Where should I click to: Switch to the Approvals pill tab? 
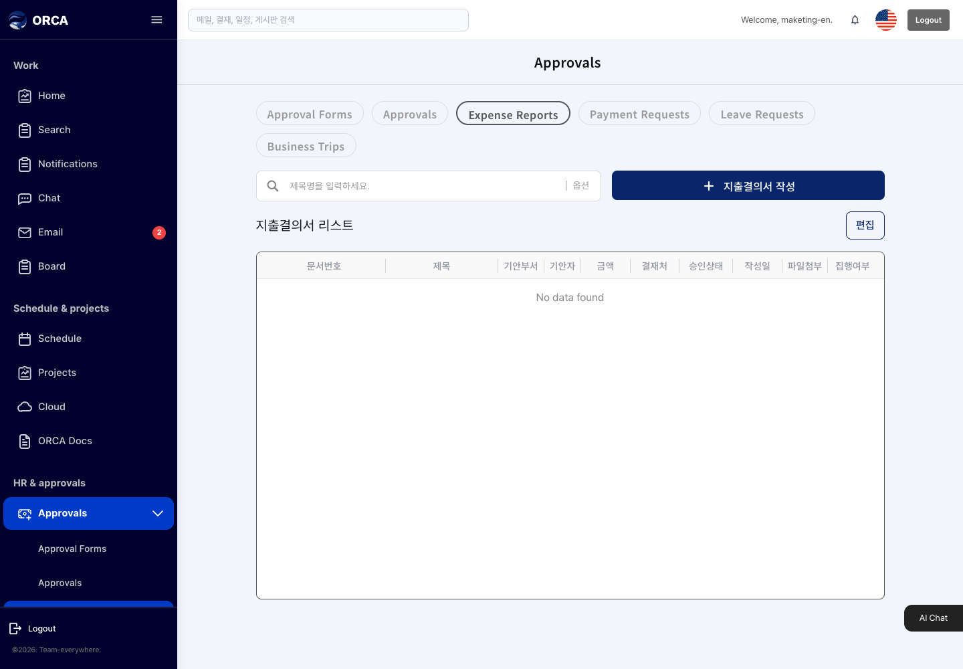pyautogui.click(x=410, y=114)
